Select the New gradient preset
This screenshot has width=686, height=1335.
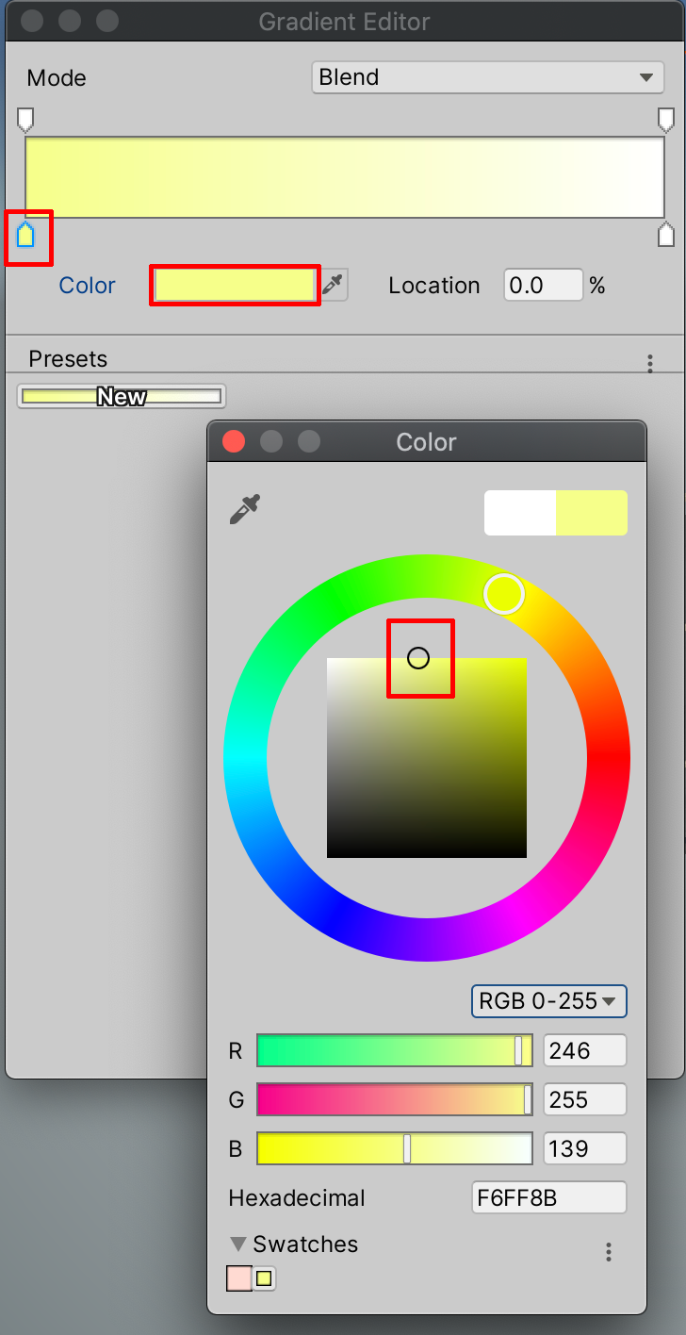click(122, 397)
